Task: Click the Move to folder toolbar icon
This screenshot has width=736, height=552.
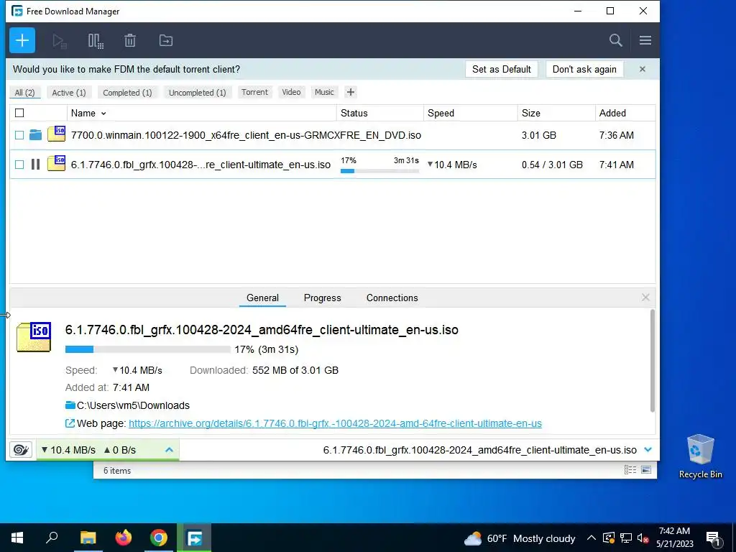Action: [166, 41]
